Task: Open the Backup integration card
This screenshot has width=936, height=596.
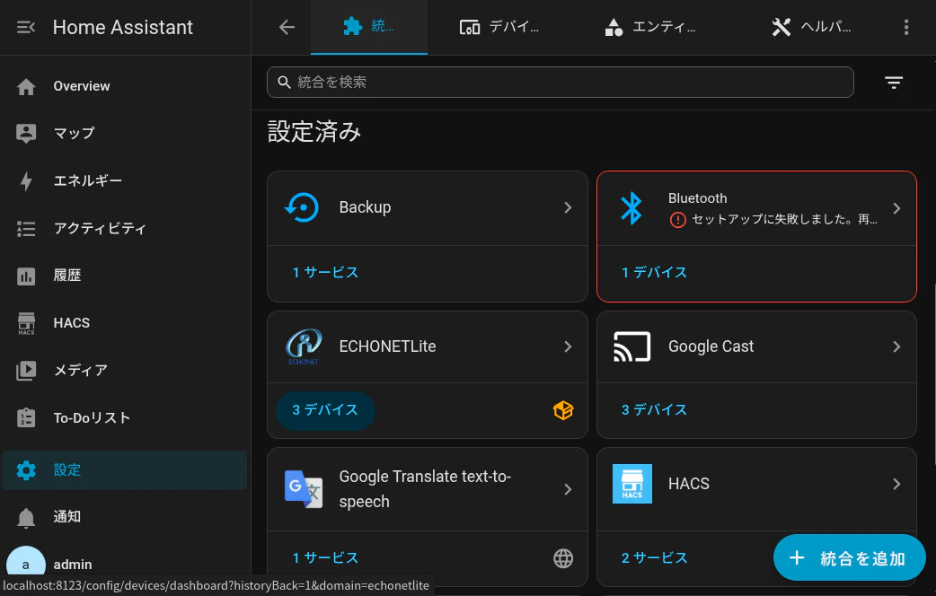Action: click(x=428, y=207)
